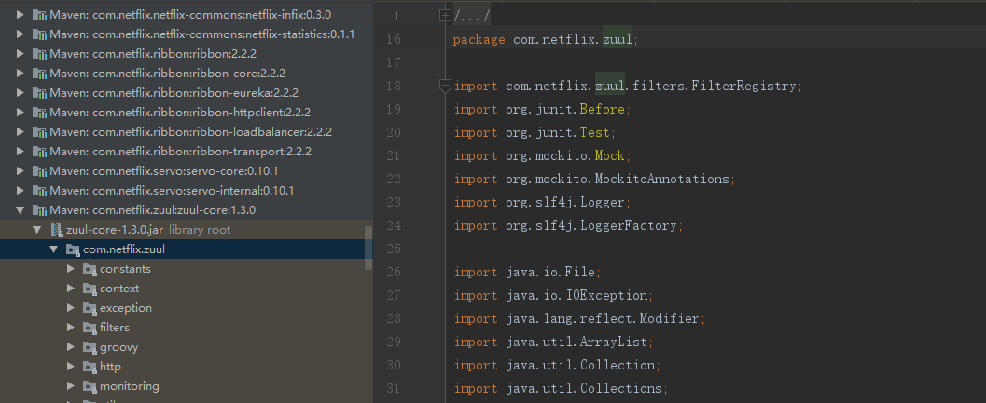
Task: Collapse the com.netflix.zuul package node
Action: click(x=54, y=249)
